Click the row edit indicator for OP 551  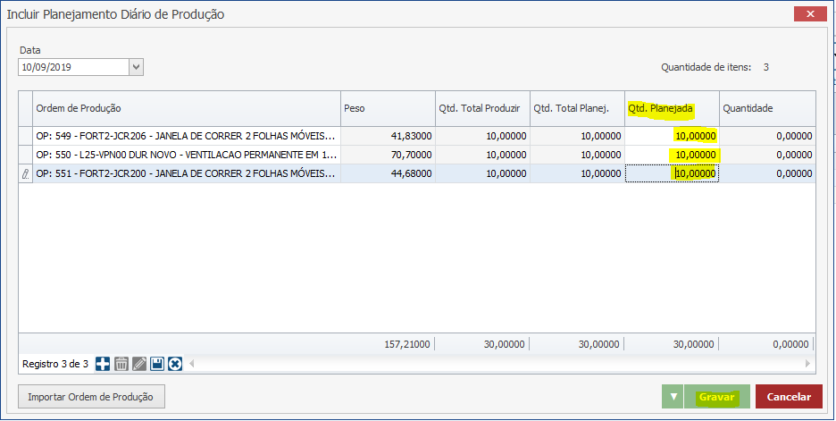pyautogui.click(x=25, y=174)
